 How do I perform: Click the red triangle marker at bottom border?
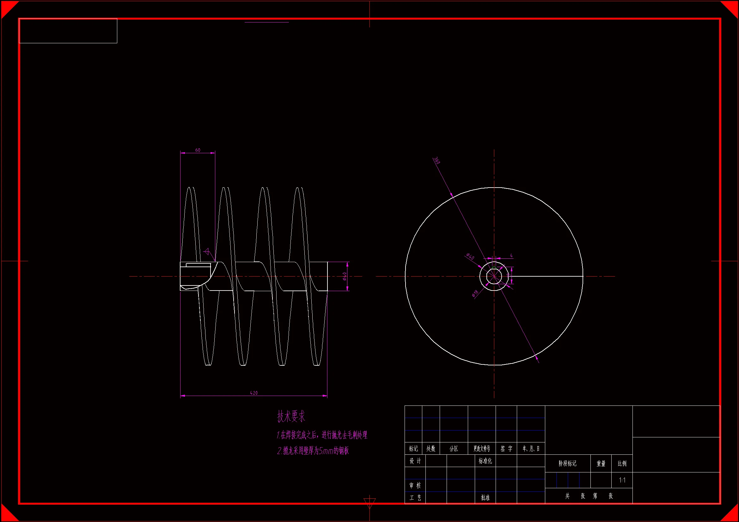pyautogui.click(x=369, y=502)
